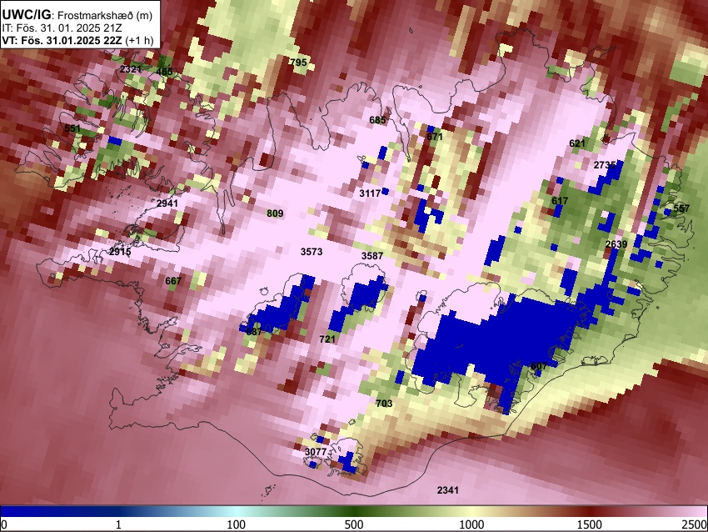Click the map value 607
The height and width of the screenshot is (532, 708).
(x=539, y=366)
